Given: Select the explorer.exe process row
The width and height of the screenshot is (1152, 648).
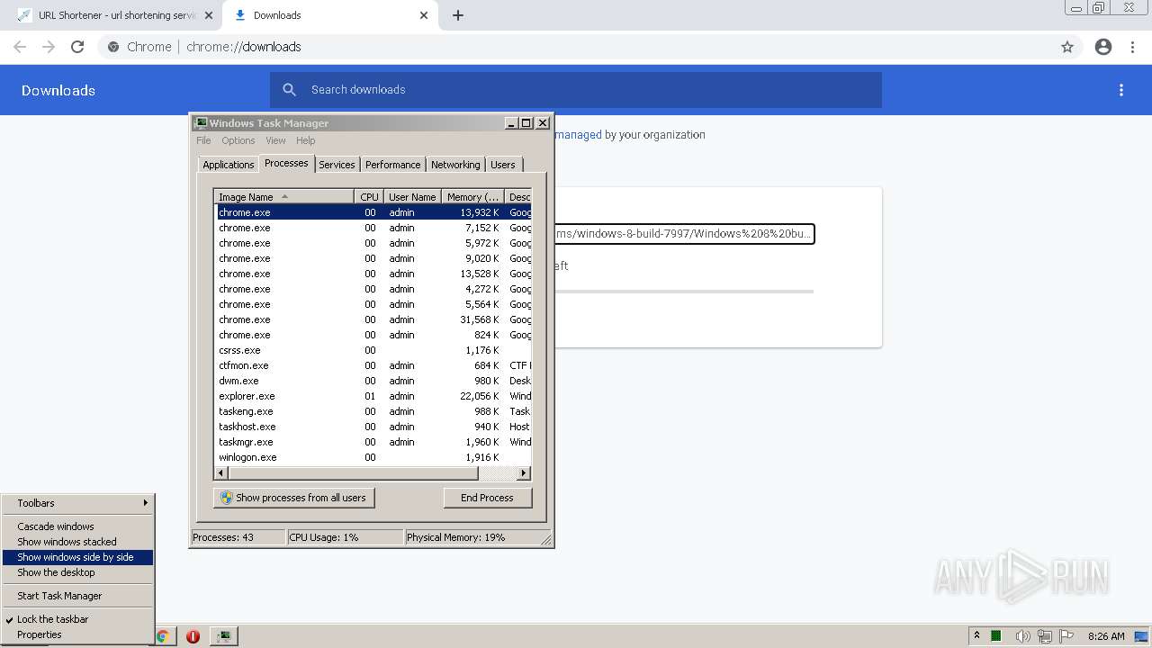Looking at the screenshot, I should coord(373,396).
